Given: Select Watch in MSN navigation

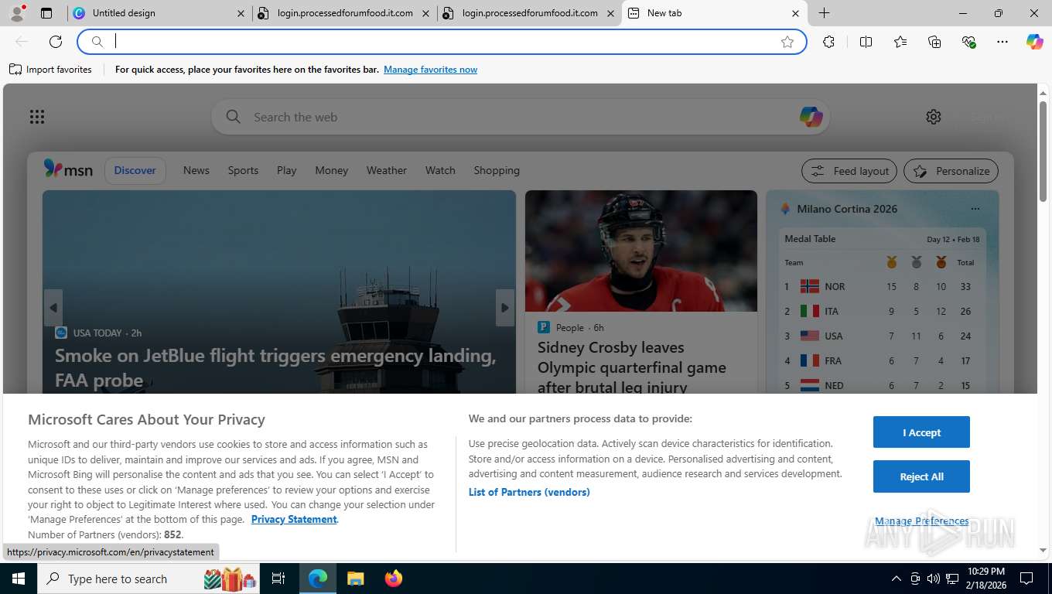Looking at the screenshot, I should [x=440, y=170].
